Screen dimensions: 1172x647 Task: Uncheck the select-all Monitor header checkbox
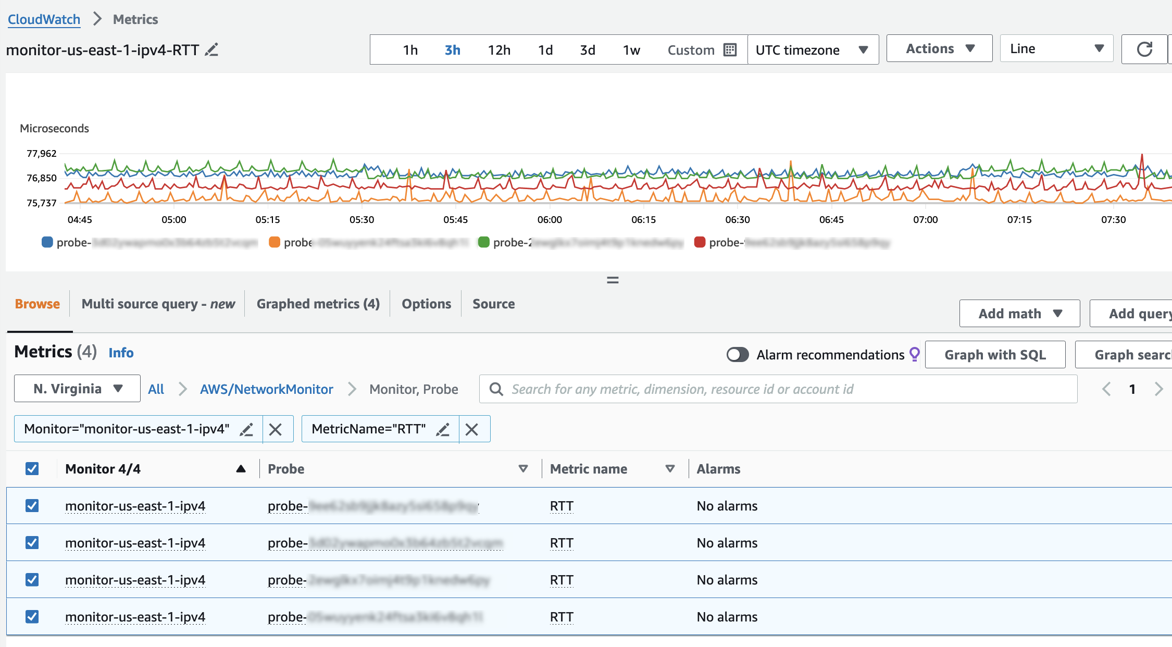point(32,469)
